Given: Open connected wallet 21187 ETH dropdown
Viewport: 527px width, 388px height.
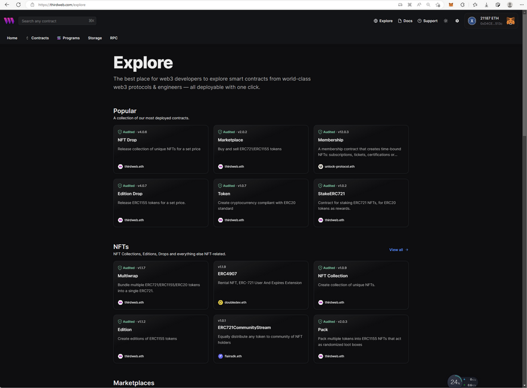Looking at the screenshot, I should (x=492, y=21).
